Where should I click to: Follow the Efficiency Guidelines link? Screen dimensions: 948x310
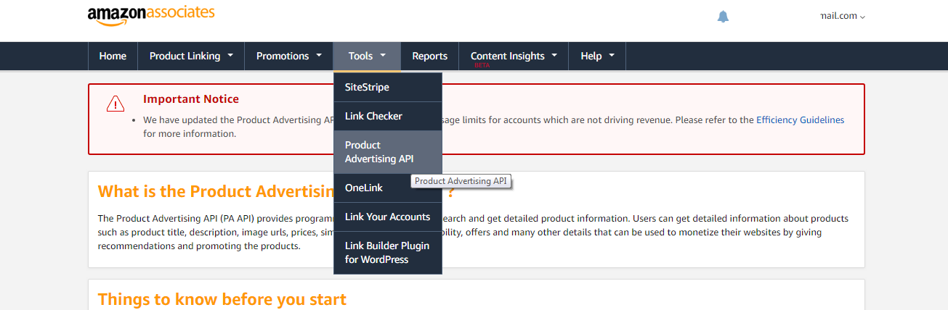pyautogui.click(x=801, y=120)
